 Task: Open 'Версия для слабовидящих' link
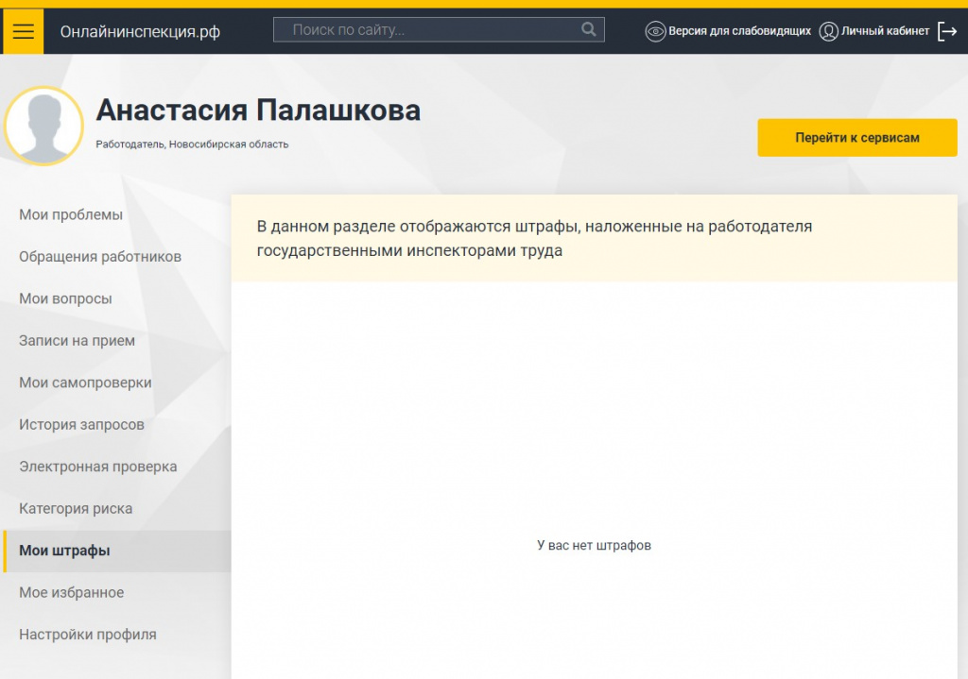(739, 31)
